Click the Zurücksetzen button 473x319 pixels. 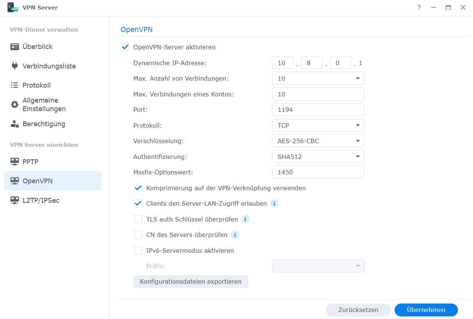click(x=358, y=310)
